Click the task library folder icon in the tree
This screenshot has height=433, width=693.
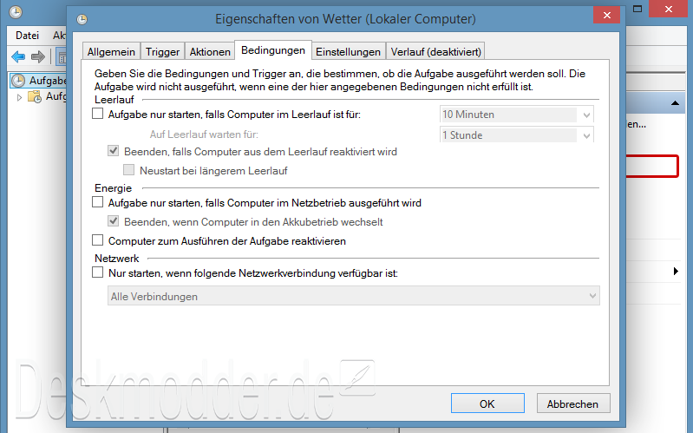point(35,97)
